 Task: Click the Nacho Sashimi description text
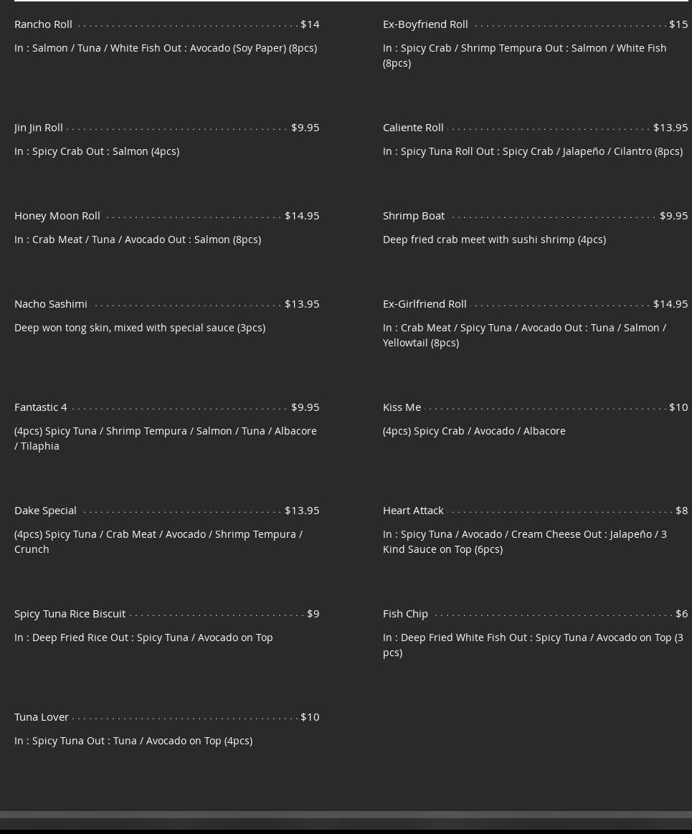pyautogui.click(x=140, y=327)
